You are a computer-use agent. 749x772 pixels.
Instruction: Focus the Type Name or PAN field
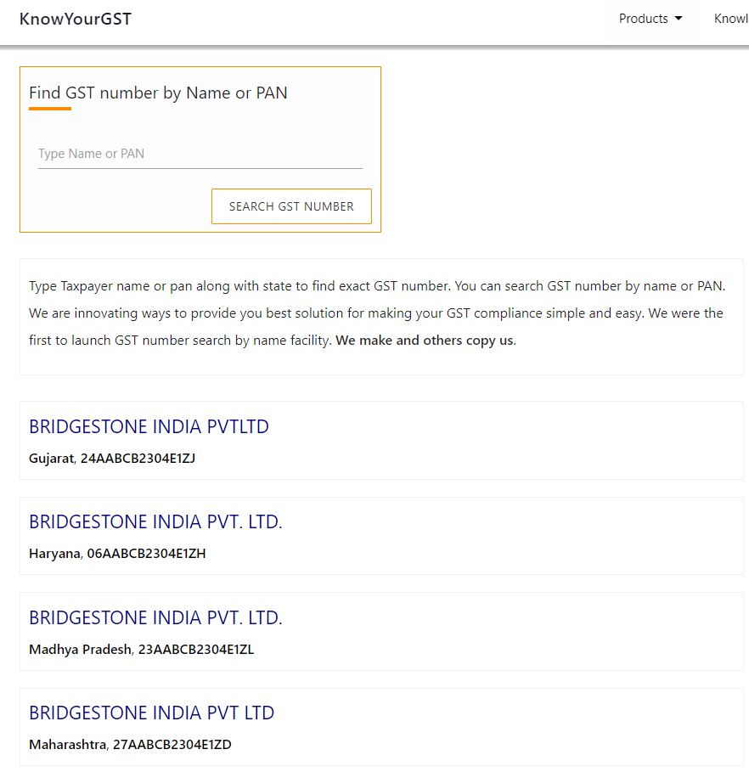click(200, 154)
